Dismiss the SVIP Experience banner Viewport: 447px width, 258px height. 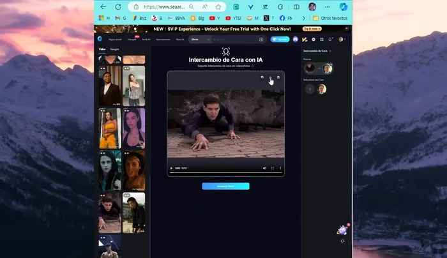point(347,29)
